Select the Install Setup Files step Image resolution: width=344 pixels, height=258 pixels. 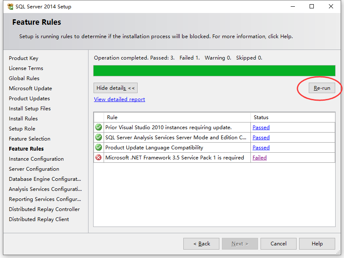point(30,109)
